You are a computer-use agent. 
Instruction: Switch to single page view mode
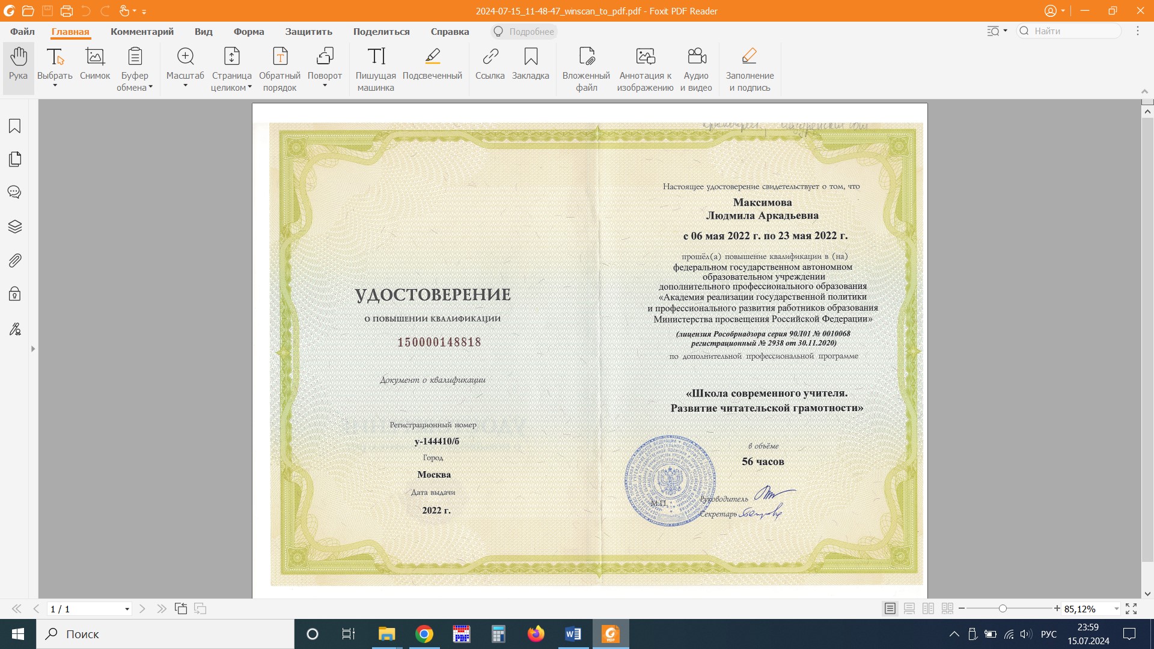(x=890, y=609)
